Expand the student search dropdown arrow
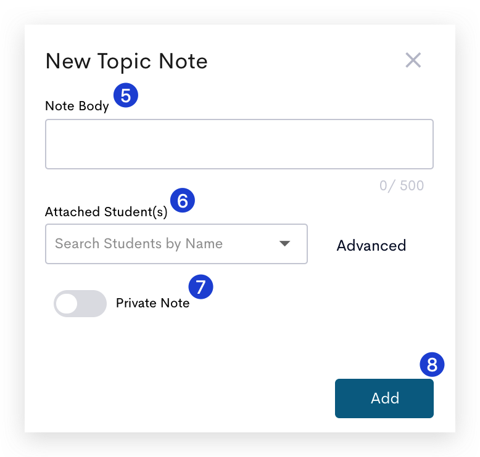 tap(284, 244)
